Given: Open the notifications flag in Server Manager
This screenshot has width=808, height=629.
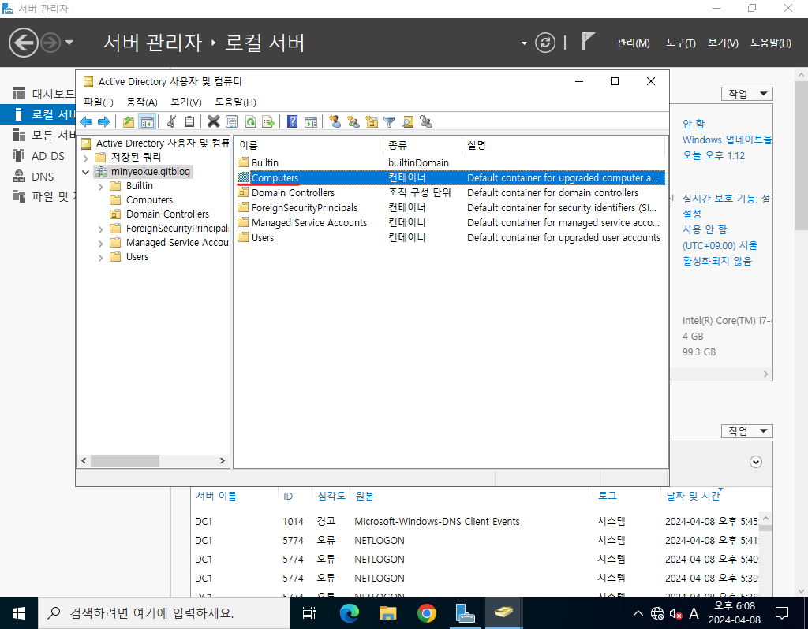Looking at the screenshot, I should click(588, 41).
